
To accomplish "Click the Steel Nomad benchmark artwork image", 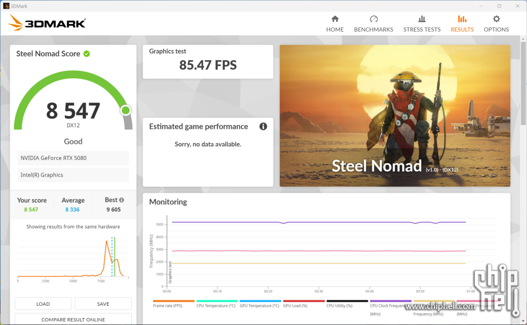I will click(395, 116).
